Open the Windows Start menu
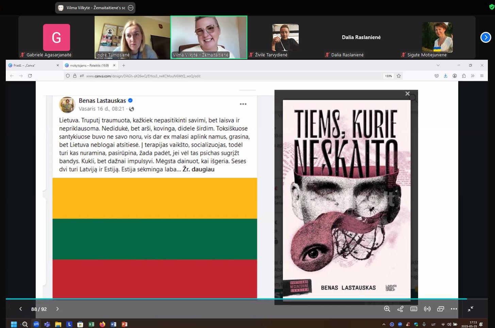The height and width of the screenshot is (328, 495). point(14,324)
